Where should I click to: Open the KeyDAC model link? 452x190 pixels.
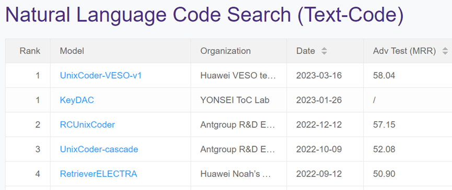tap(77, 100)
